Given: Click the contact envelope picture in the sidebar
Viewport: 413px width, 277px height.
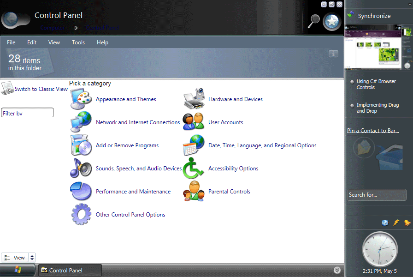Looking at the screenshot, I should coord(364,148).
